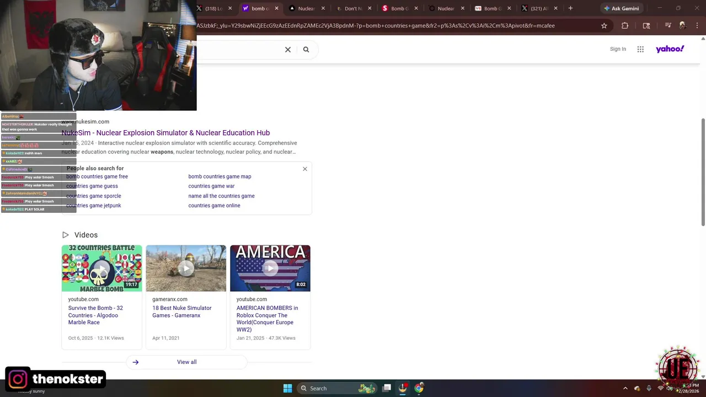The image size is (706, 397).
Task: Open the Yahoo apps grid menu
Action: [640, 49]
